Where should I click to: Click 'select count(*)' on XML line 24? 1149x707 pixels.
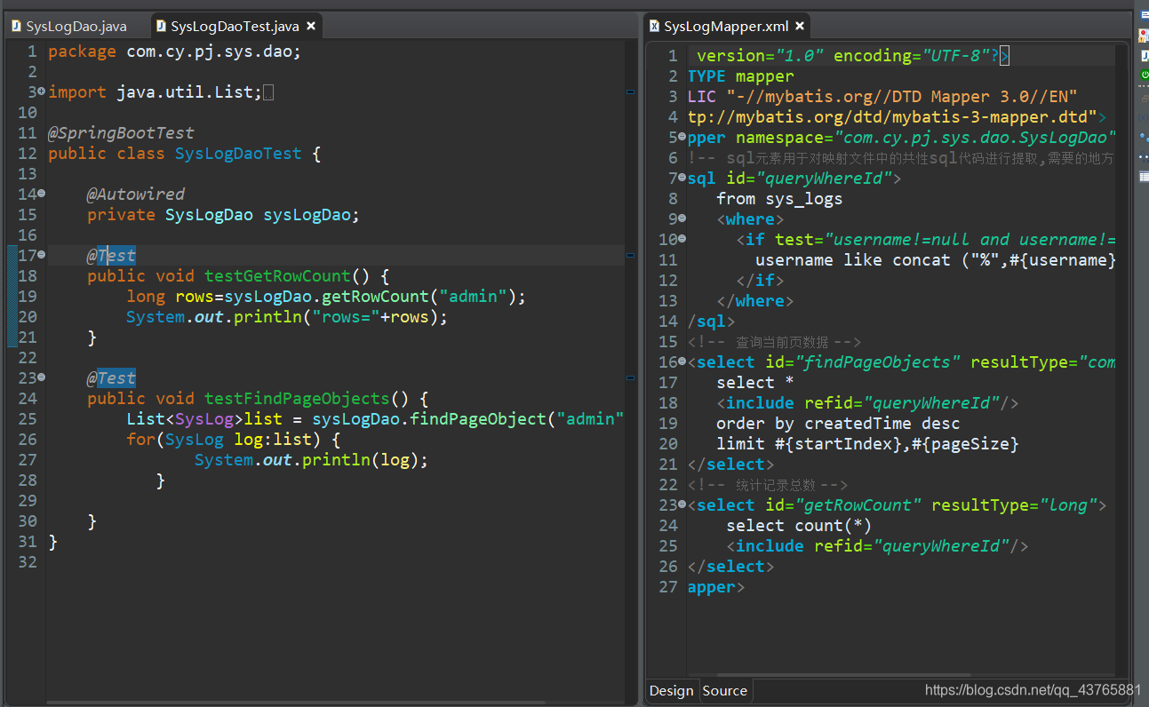(799, 526)
